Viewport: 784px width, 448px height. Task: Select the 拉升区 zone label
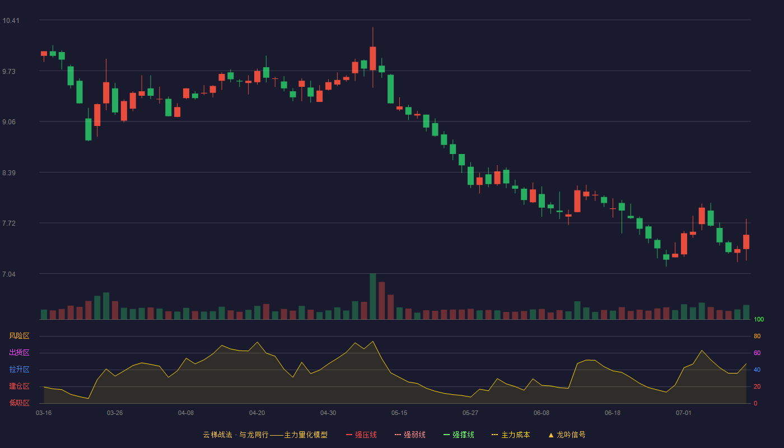[19, 370]
